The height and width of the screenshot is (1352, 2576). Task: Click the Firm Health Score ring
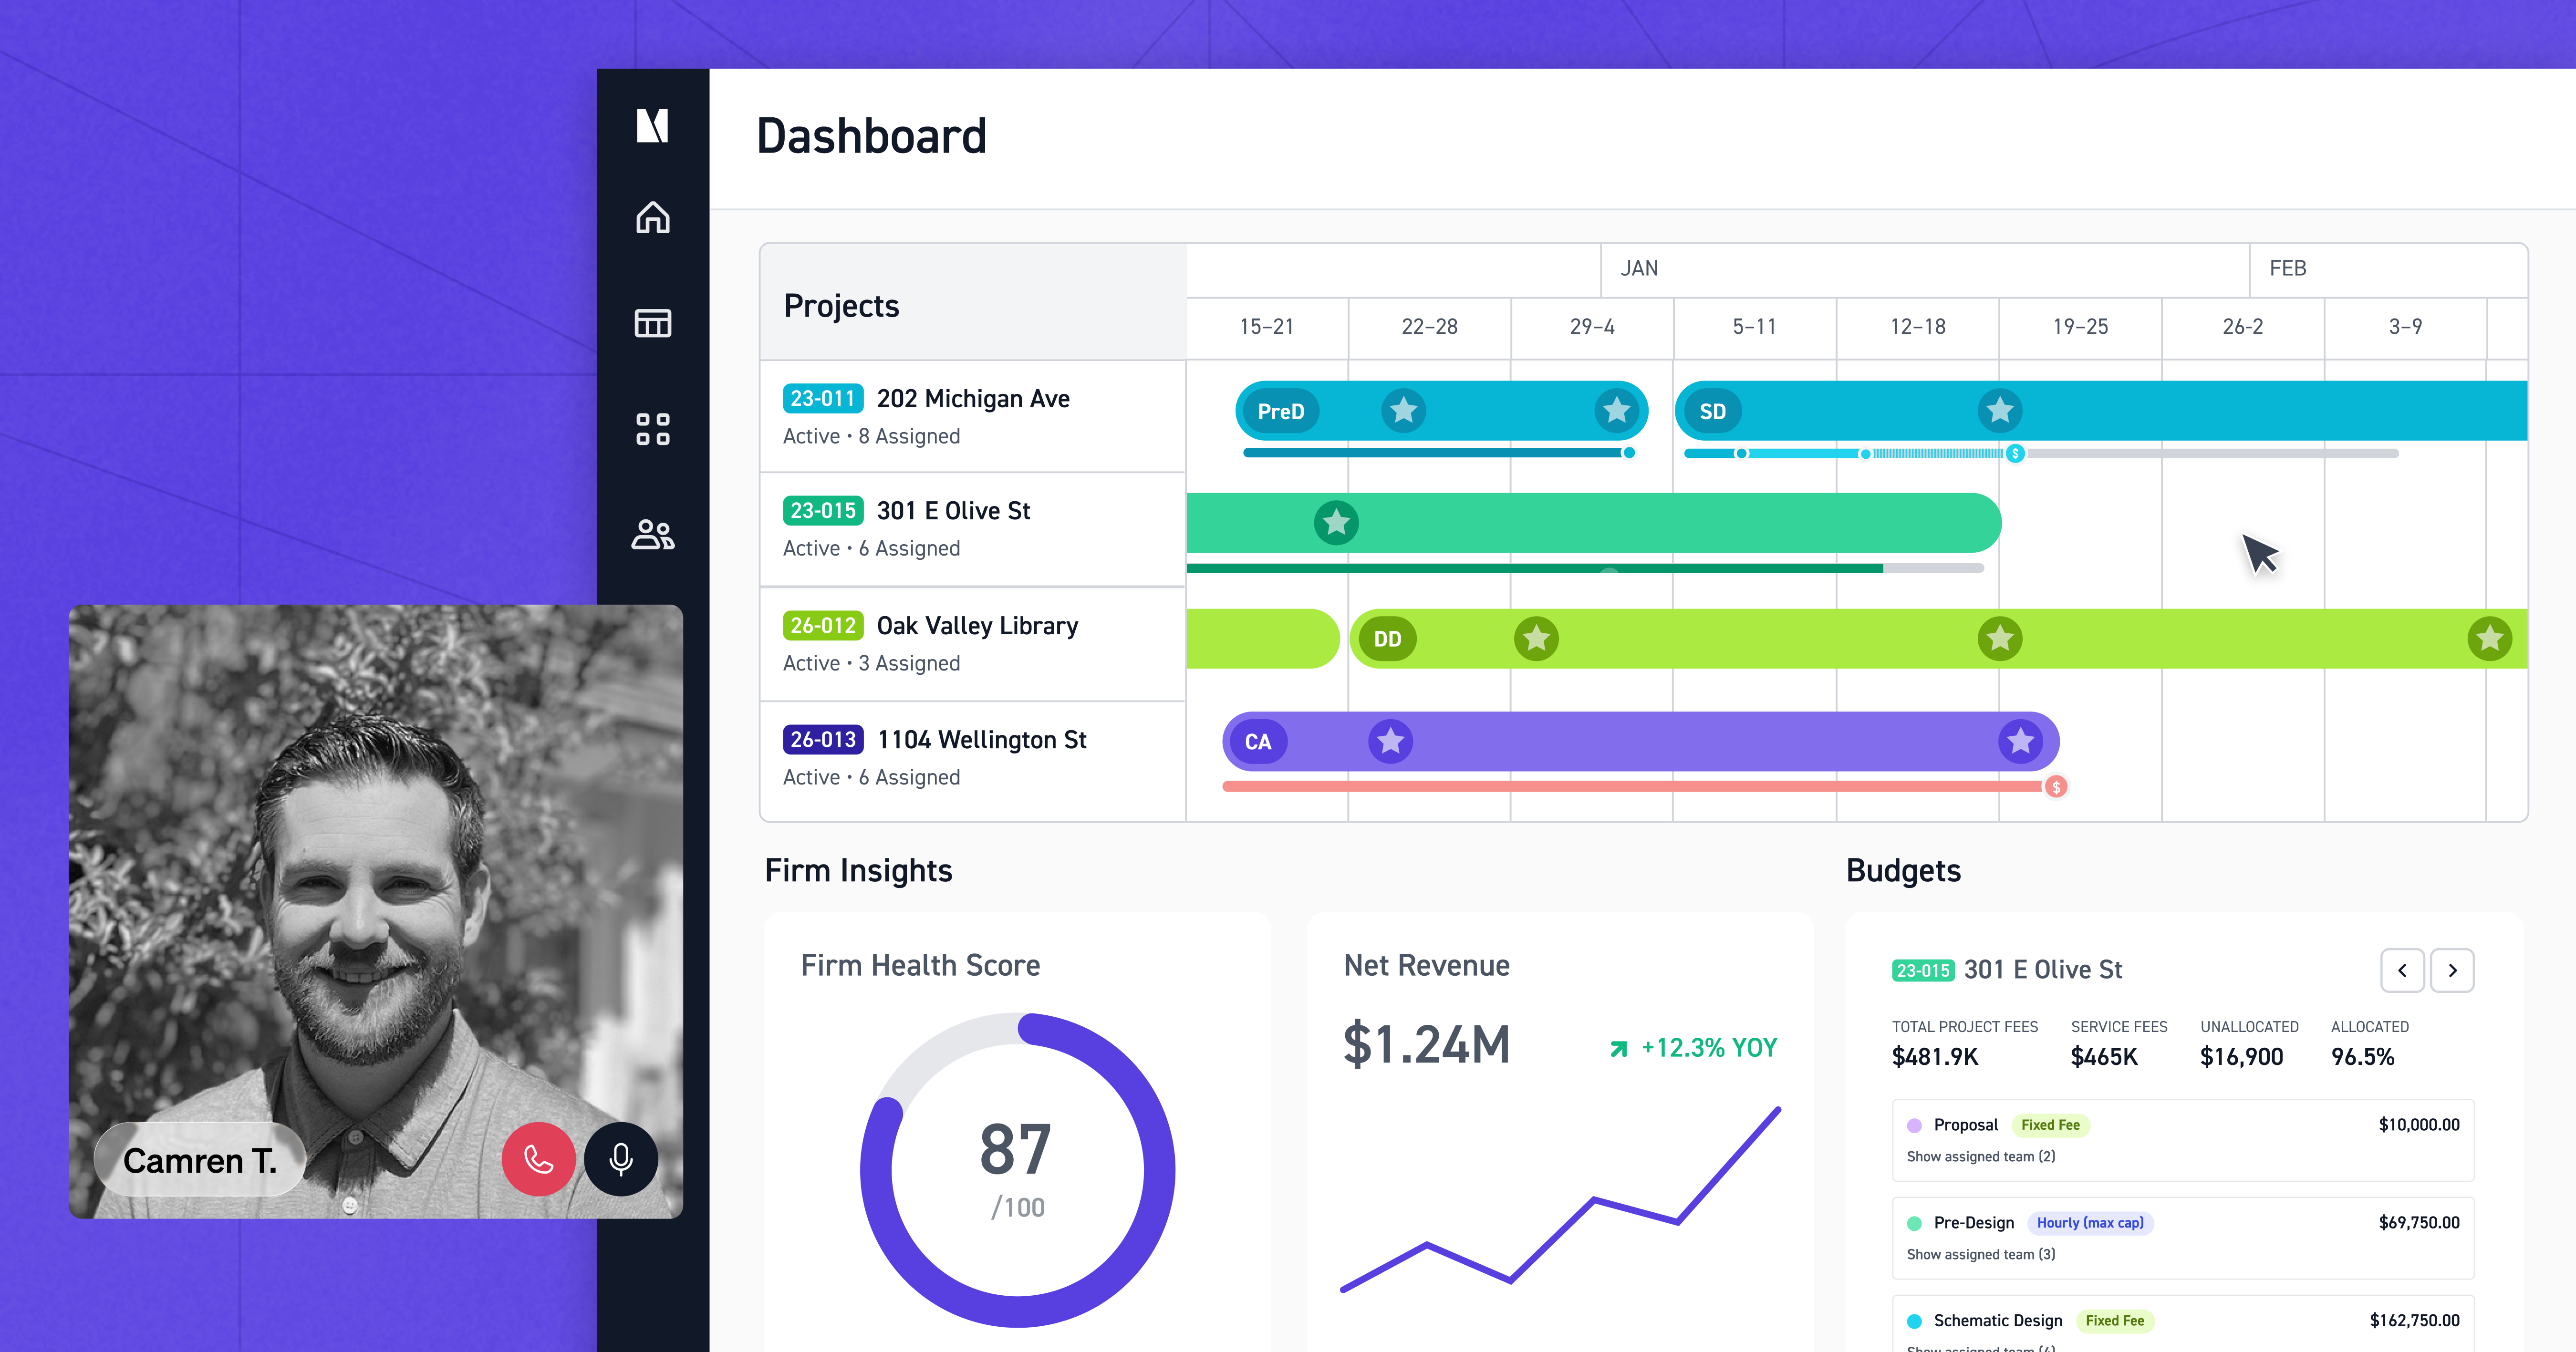coord(1017,1170)
